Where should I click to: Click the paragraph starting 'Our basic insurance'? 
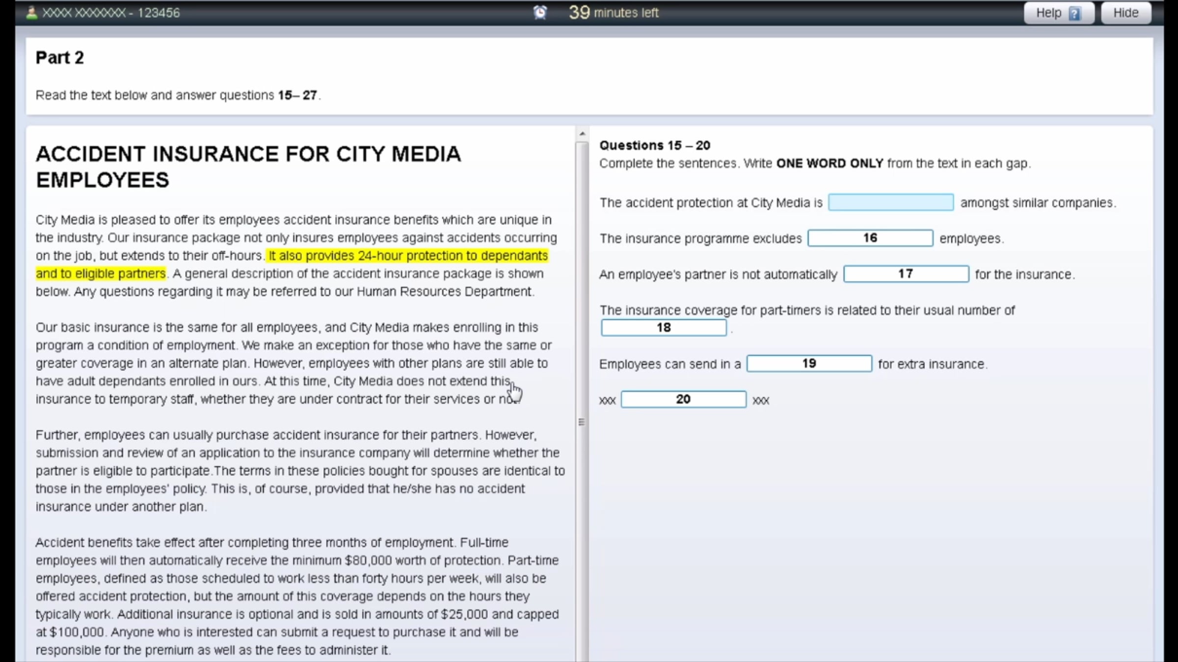(294, 363)
